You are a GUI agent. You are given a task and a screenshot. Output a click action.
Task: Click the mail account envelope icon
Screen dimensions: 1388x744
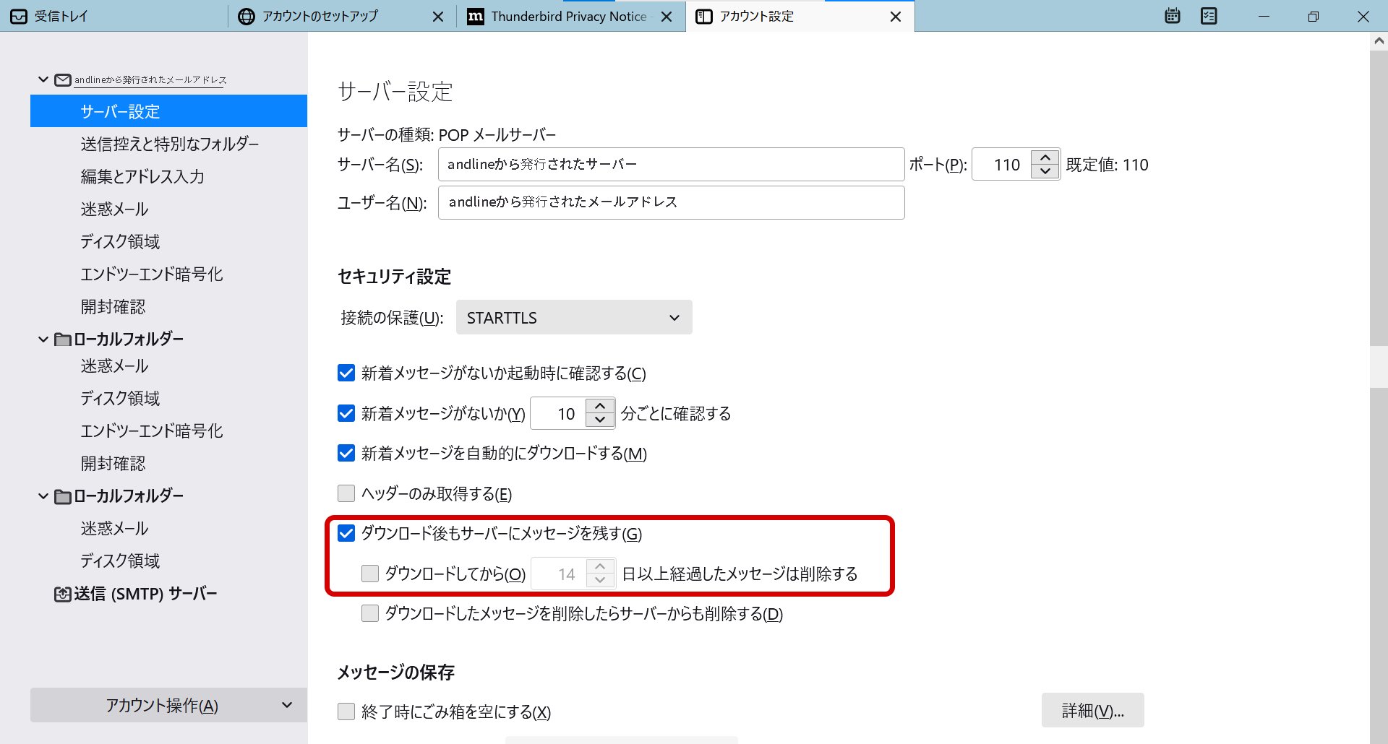63,80
